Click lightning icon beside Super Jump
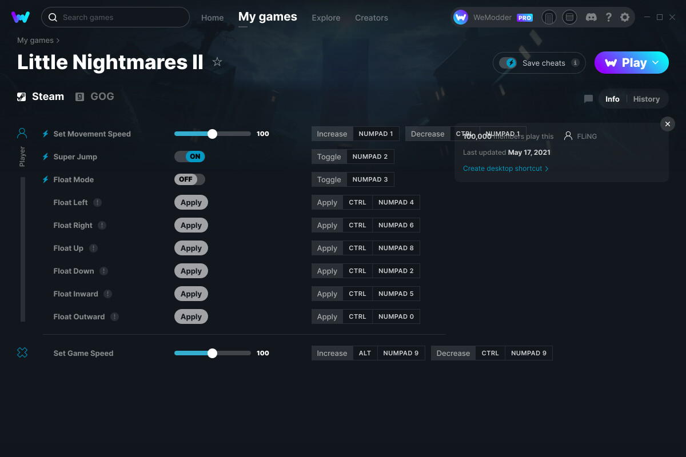 [46, 157]
